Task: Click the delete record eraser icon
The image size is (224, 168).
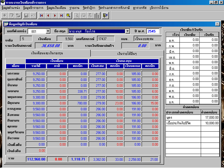Action: pos(18,15)
